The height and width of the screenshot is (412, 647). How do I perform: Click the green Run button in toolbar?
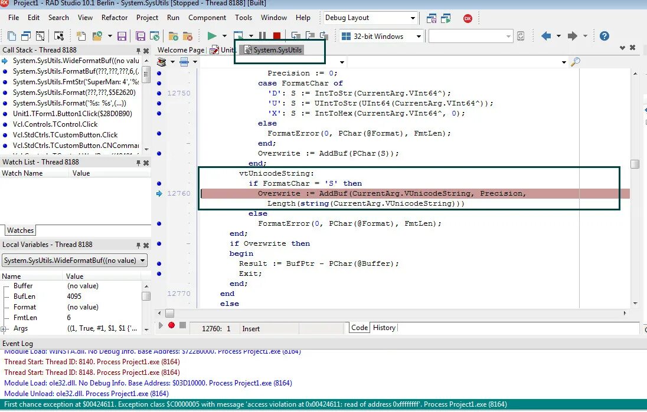point(212,36)
